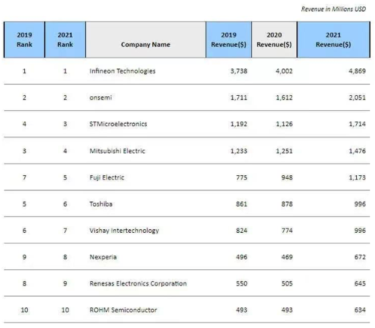Click the ROHM Semiconductor company name
The height and width of the screenshot is (328, 375).
click(123, 310)
